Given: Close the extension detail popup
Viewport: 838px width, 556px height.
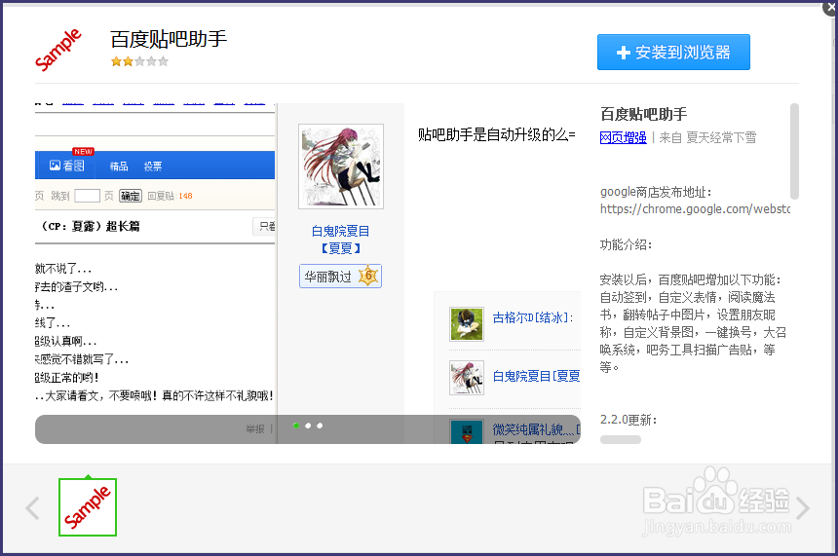Looking at the screenshot, I should pos(831,8).
